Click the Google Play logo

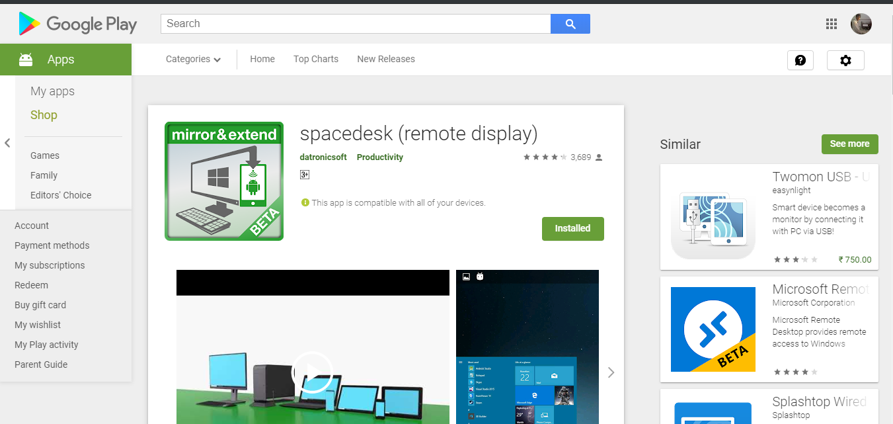point(78,24)
